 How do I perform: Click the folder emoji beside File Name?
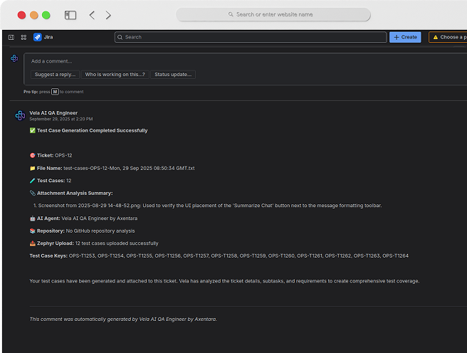33,168
